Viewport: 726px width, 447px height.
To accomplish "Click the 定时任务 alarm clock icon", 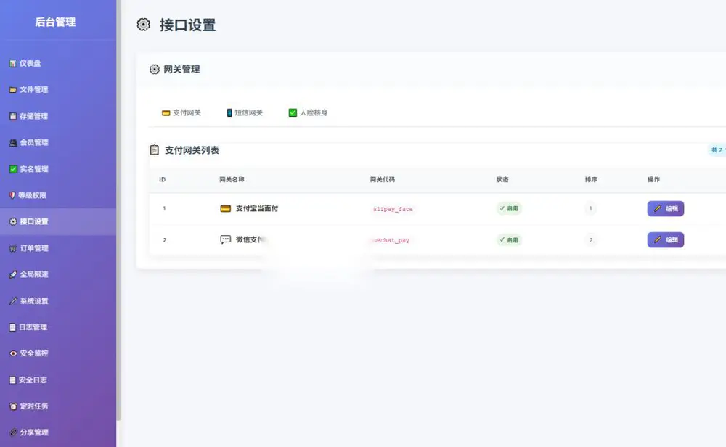I will pyautogui.click(x=13, y=406).
